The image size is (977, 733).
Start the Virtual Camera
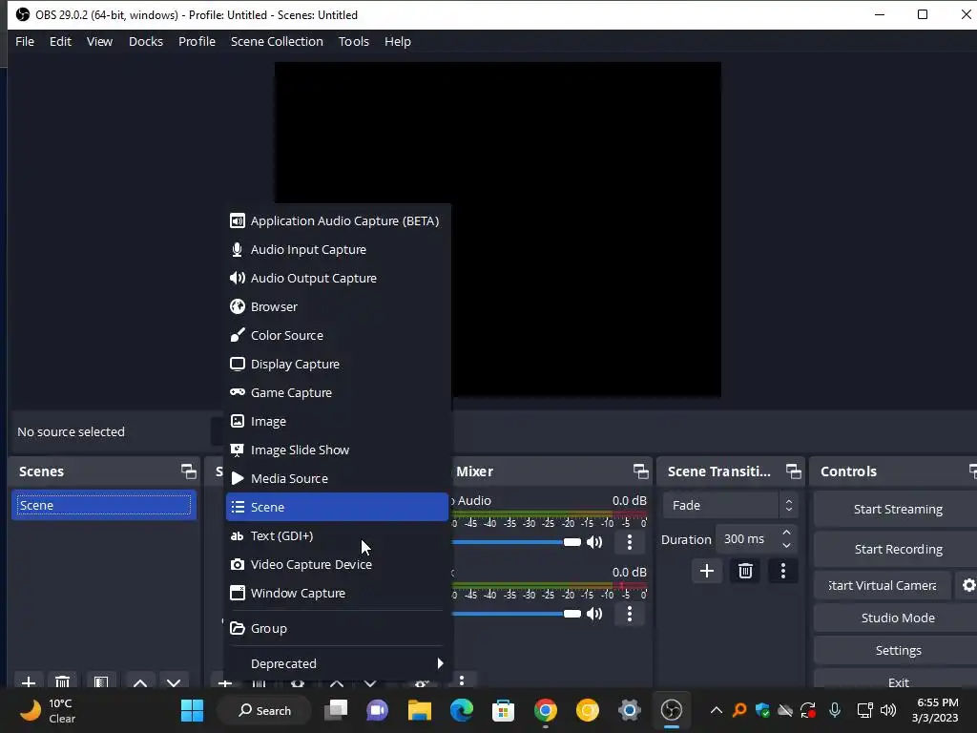coord(883,585)
